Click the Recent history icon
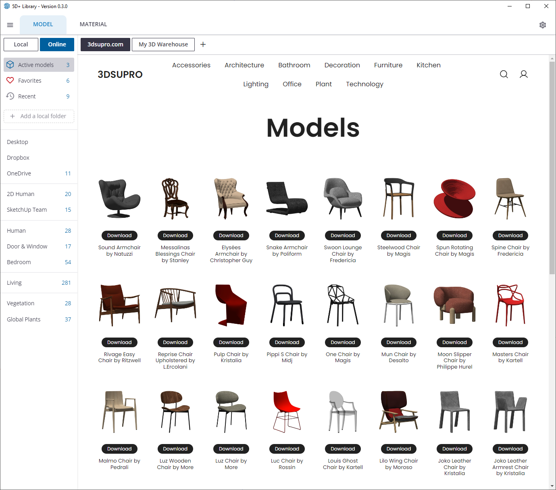 [10, 96]
